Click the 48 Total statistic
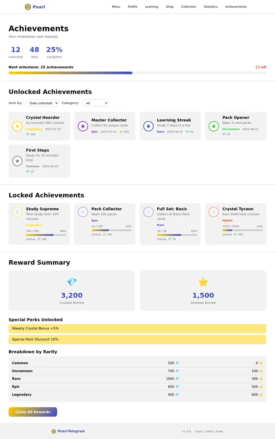The height and width of the screenshot is (439, 275). tap(34, 52)
